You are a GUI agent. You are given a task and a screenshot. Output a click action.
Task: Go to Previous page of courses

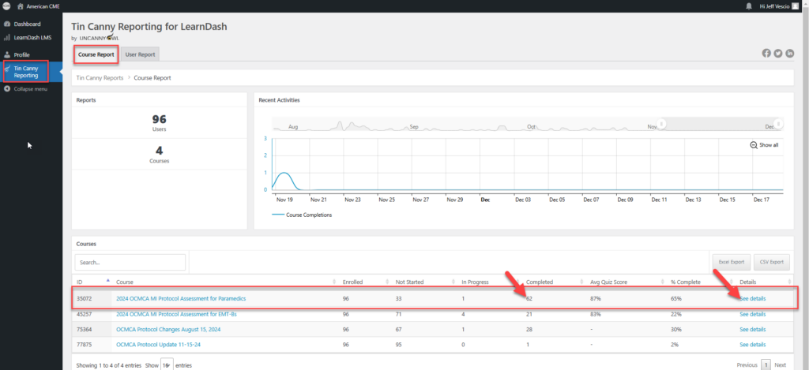tap(747, 364)
